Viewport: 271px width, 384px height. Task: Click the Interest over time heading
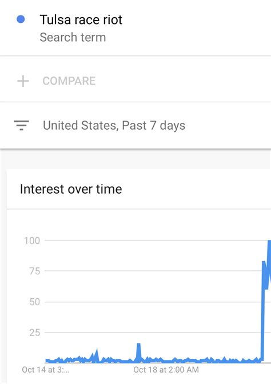(71, 189)
